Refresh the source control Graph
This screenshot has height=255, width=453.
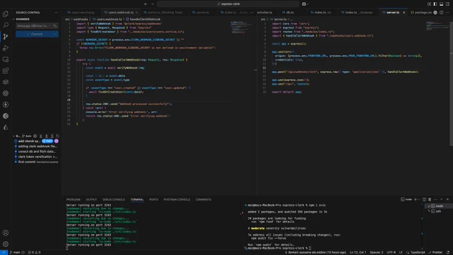point(57,136)
